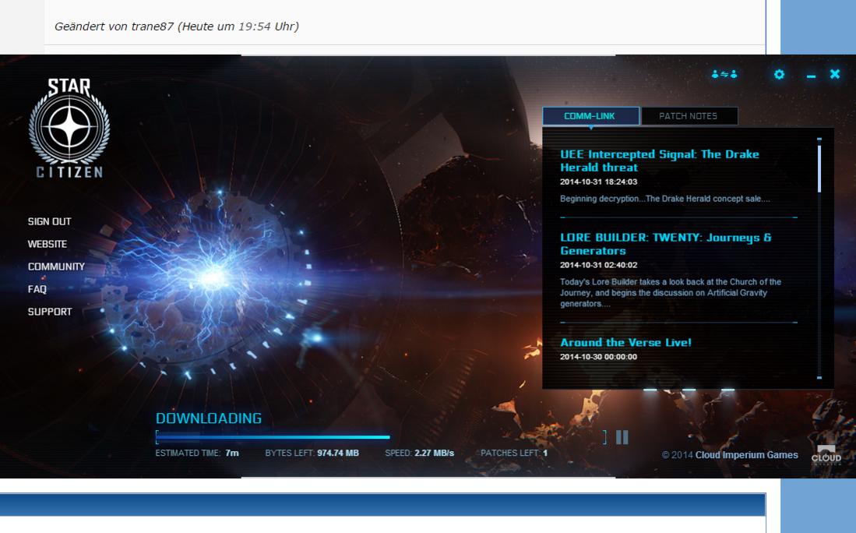Open the WEBSITE menu link

pyautogui.click(x=48, y=244)
